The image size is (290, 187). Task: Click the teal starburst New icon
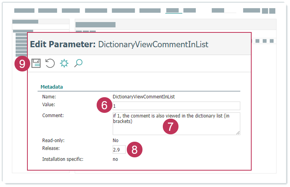[64, 63]
